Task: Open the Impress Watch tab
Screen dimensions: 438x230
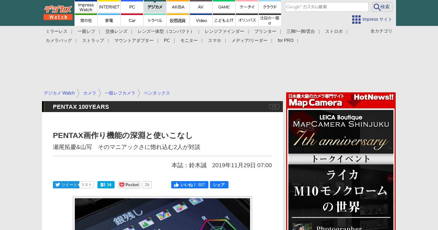Action: pos(86,7)
